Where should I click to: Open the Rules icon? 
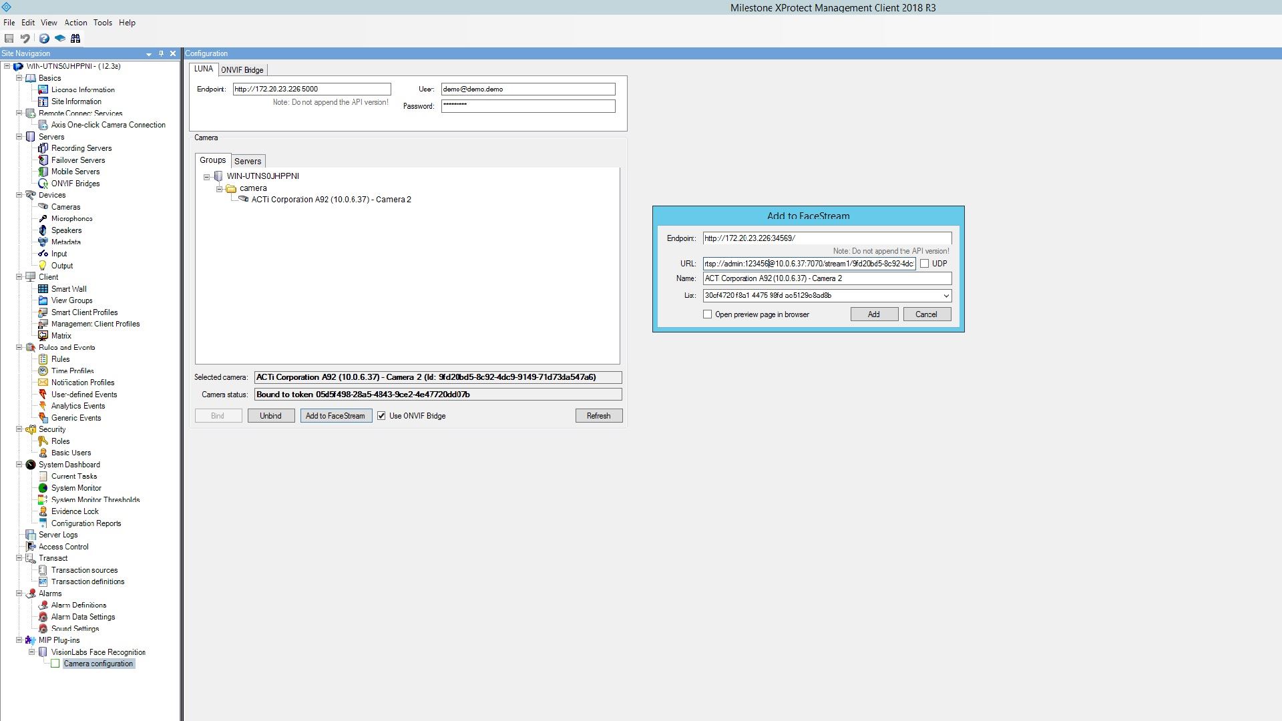pyautogui.click(x=43, y=359)
